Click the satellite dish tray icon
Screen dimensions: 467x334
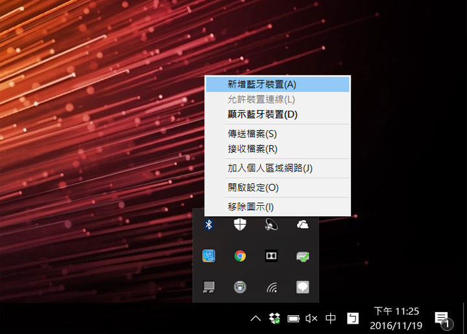271,225
